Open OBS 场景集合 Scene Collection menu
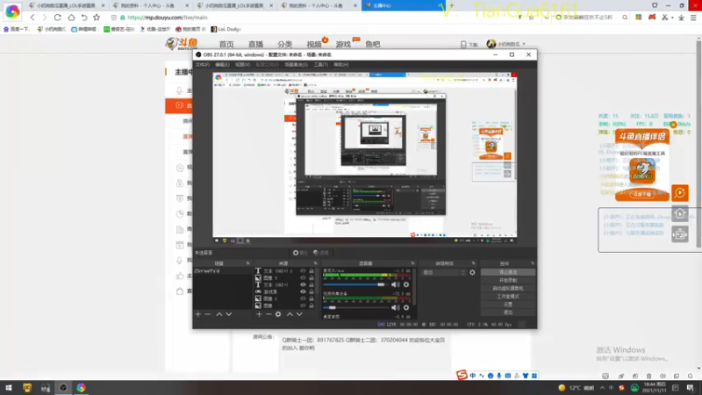702x395 pixels. click(x=296, y=64)
